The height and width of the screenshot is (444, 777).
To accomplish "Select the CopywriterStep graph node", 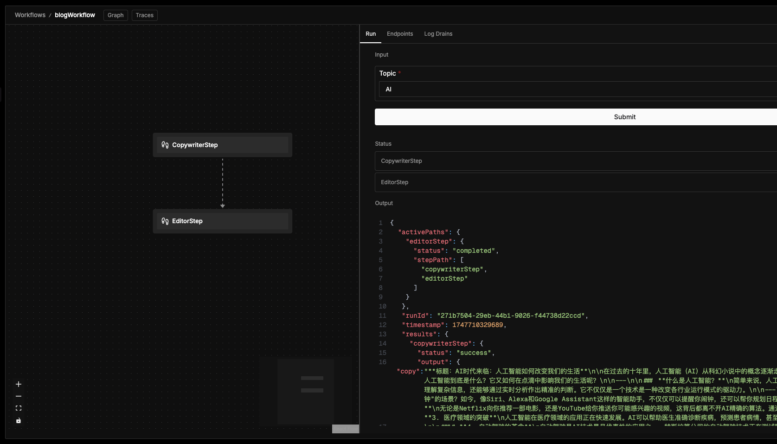I will 223,145.
